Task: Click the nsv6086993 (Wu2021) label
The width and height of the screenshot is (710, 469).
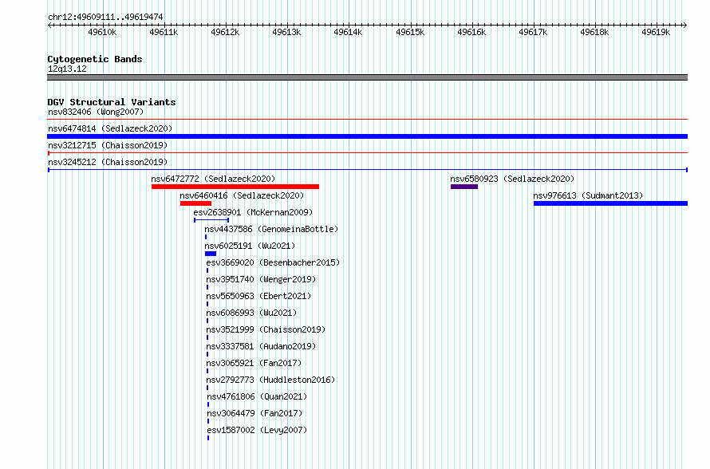Action: click(x=251, y=313)
